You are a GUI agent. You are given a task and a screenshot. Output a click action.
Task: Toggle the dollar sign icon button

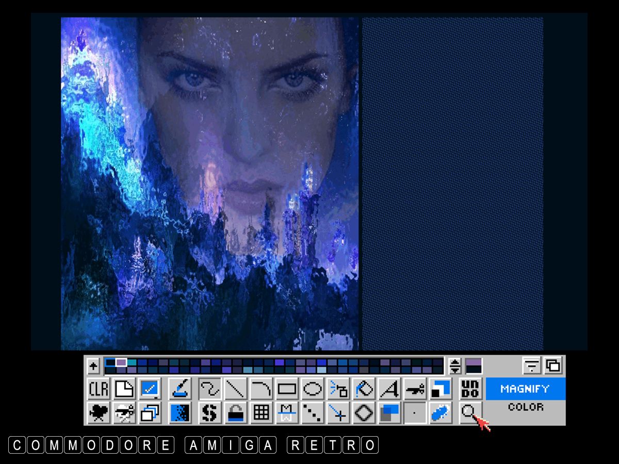coord(210,413)
